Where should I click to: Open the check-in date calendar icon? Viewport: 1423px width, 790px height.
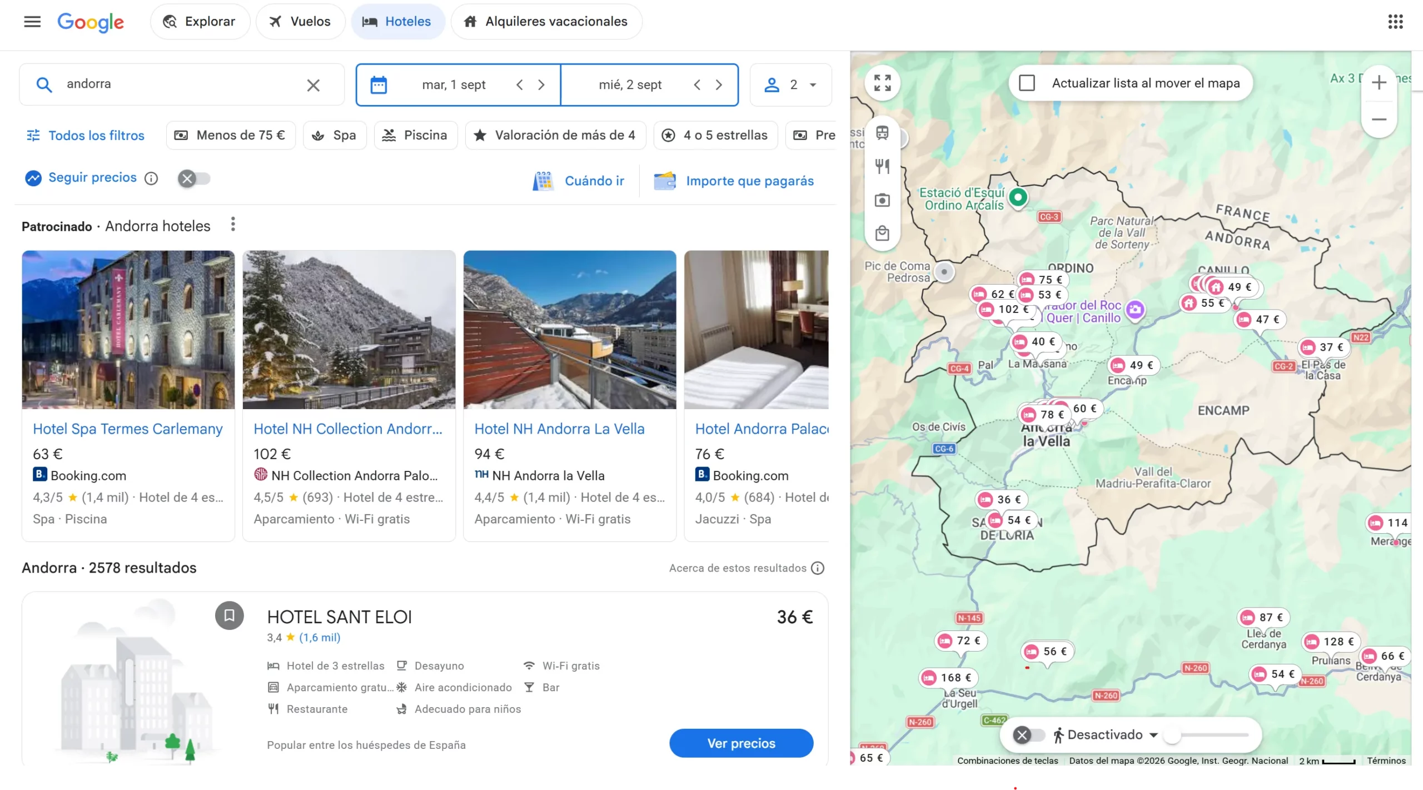pyautogui.click(x=379, y=85)
